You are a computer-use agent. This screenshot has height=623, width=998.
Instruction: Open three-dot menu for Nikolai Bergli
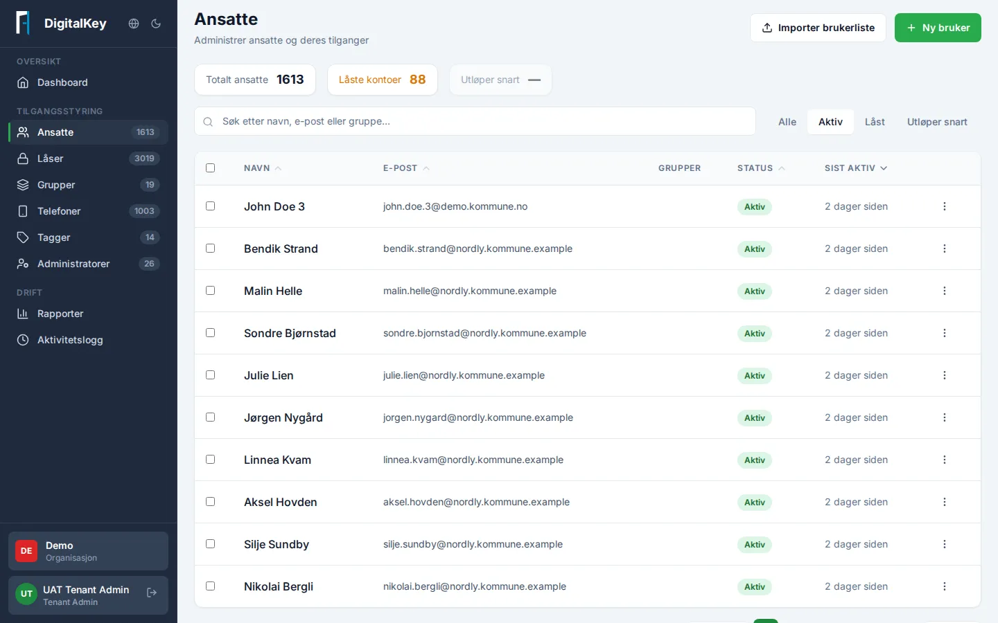coord(944,586)
